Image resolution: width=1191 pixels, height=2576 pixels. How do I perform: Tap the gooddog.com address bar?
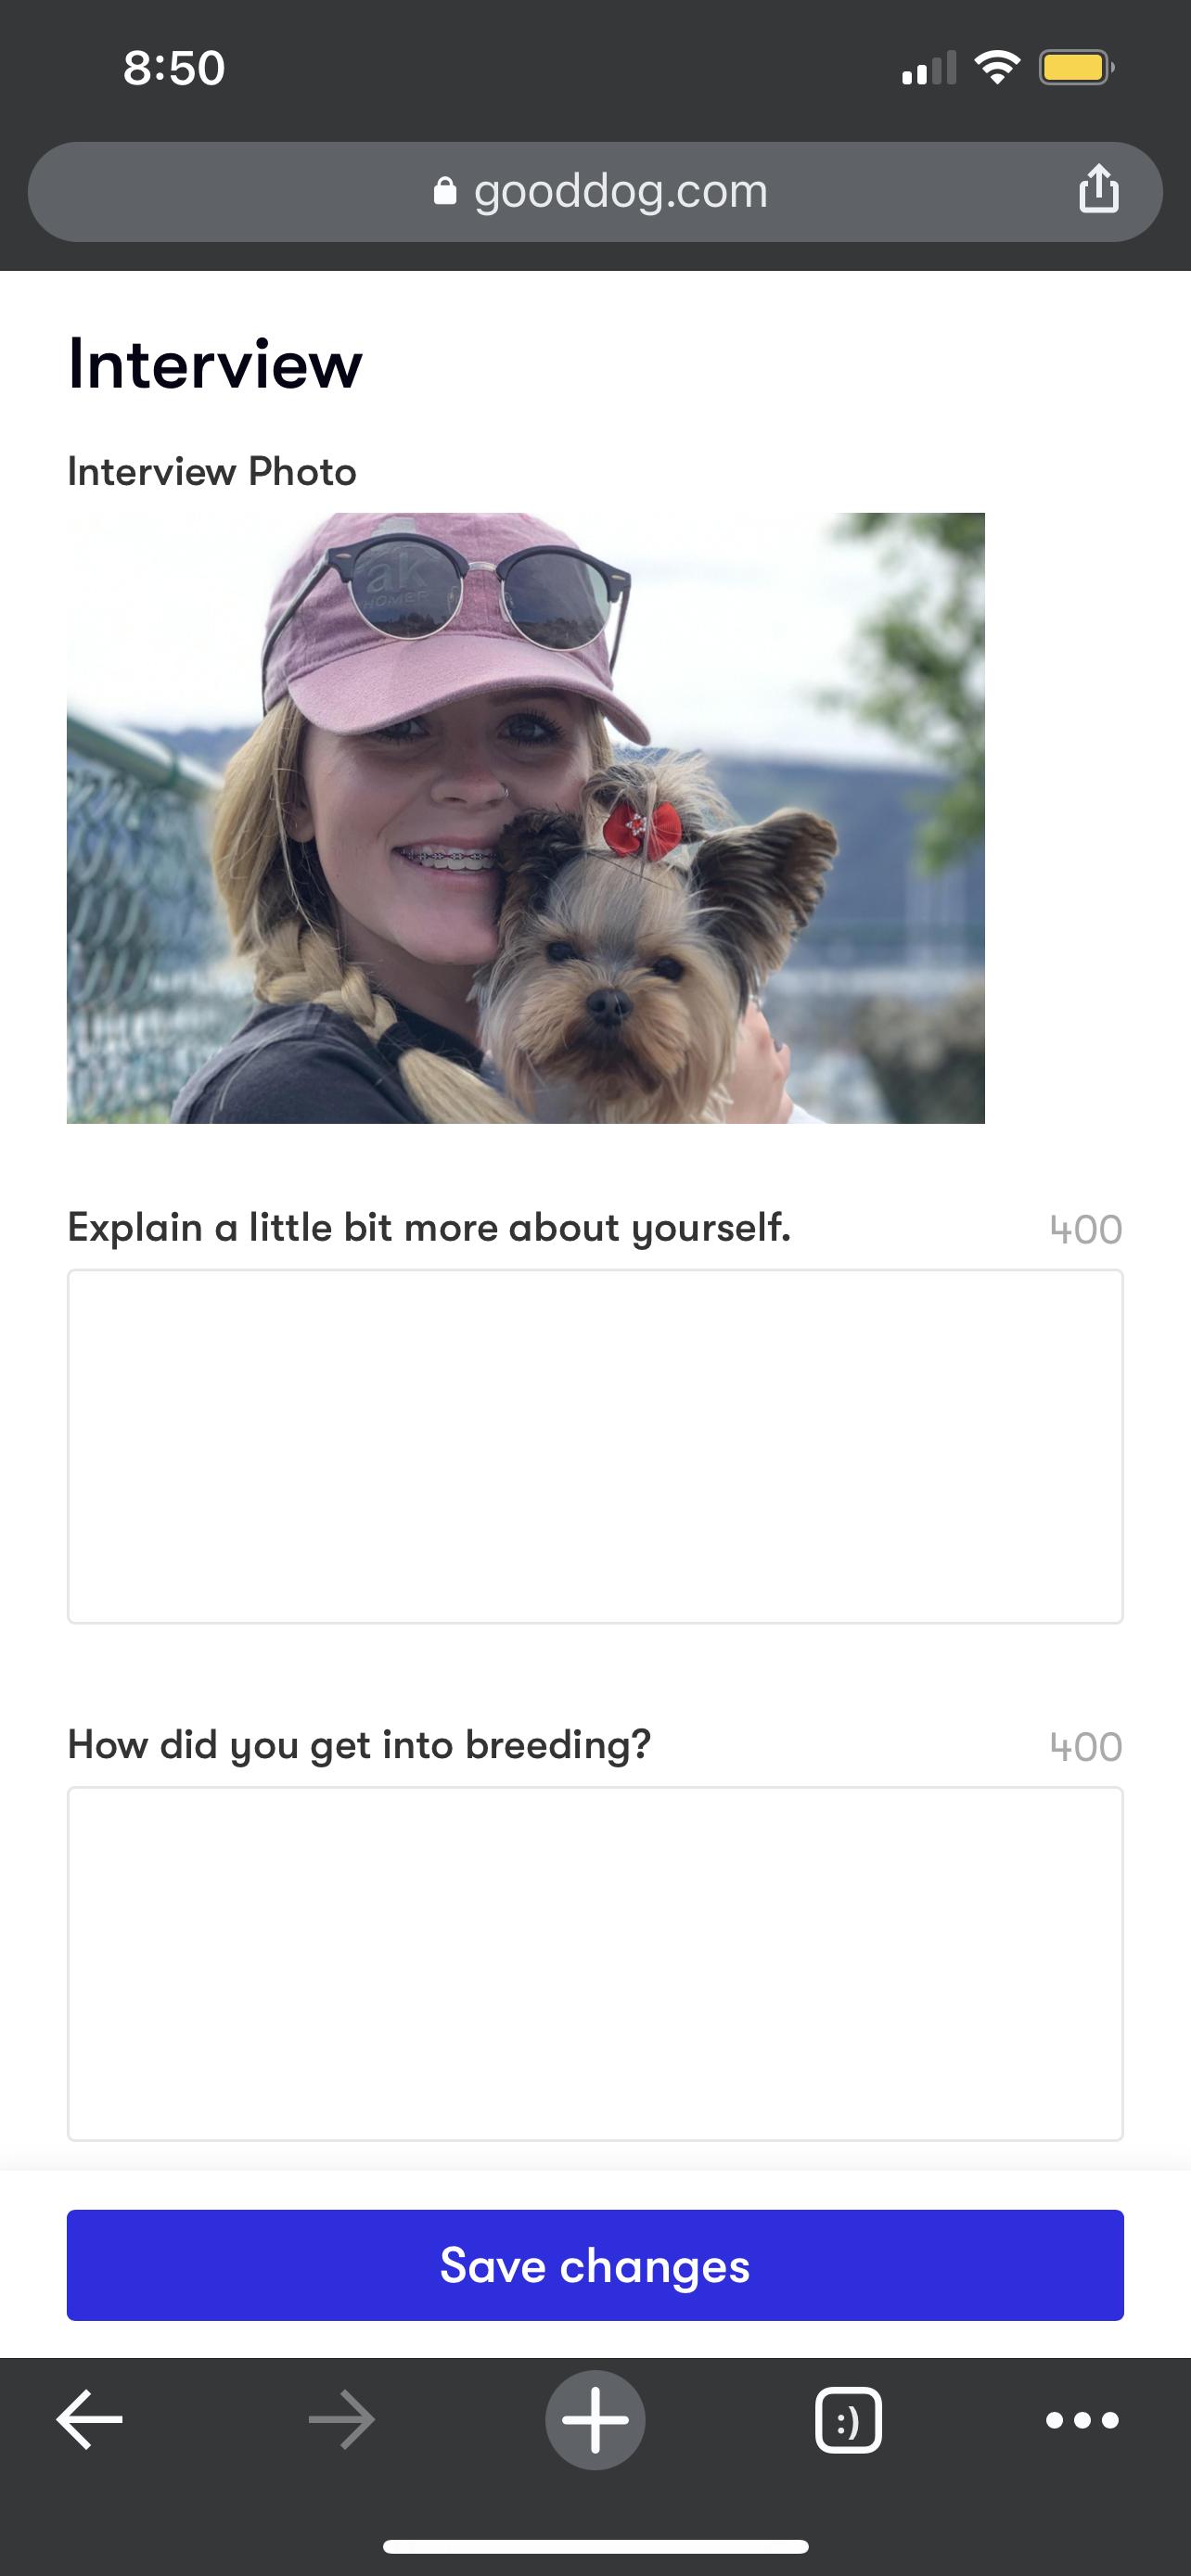pos(620,191)
